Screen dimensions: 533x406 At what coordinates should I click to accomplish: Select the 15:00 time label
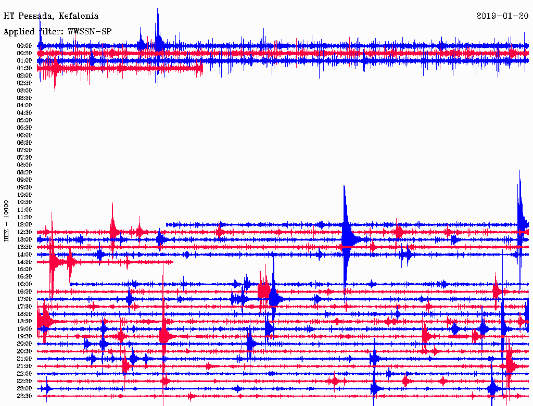(x=24, y=269)
